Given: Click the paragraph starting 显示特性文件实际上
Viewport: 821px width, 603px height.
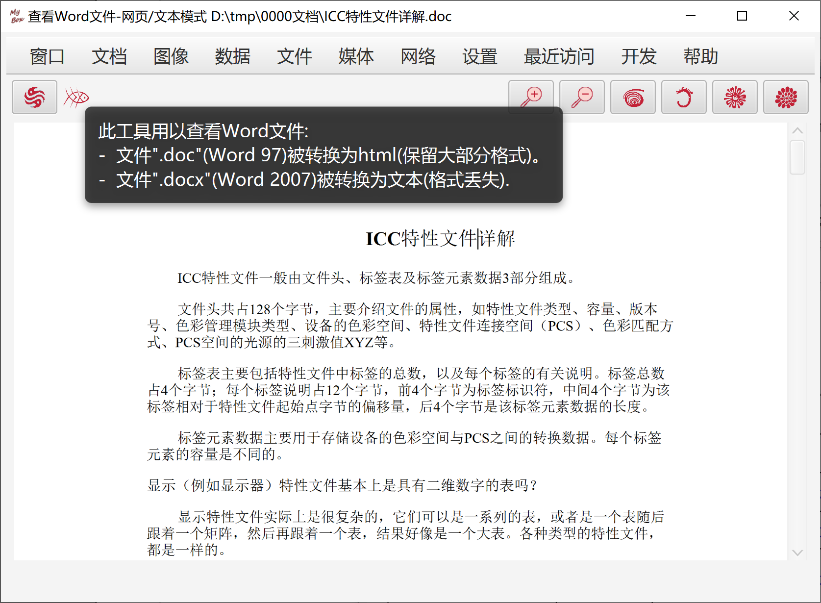Looking at the screenshot, I should pos(406,533).
